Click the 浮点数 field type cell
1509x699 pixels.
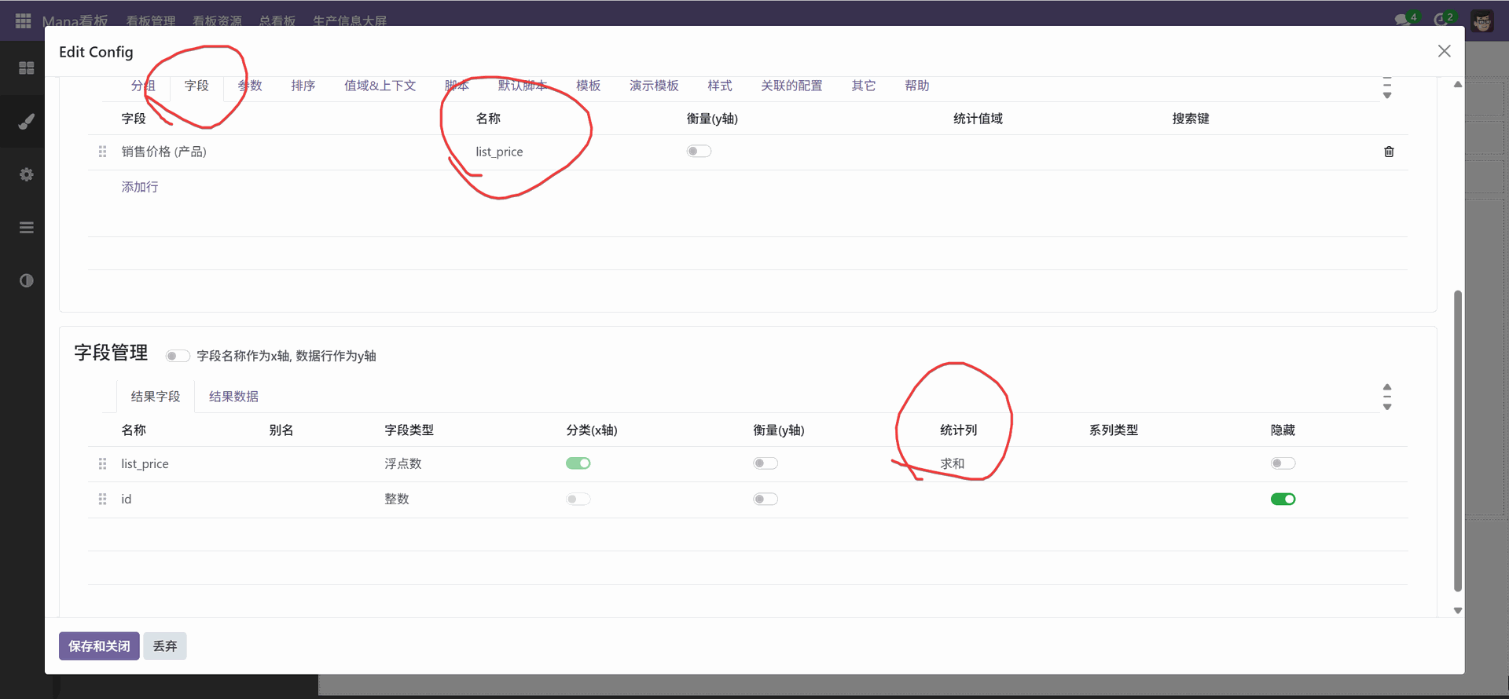pyautogui.click(x=403, y=463)
